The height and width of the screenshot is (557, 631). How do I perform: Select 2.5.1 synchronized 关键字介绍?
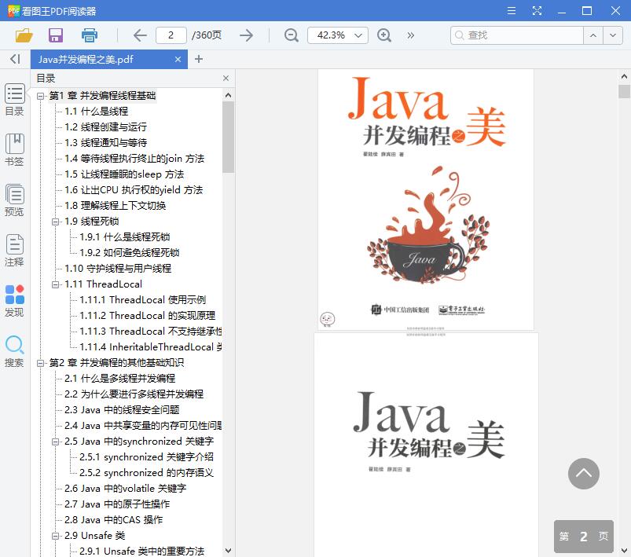pyautogui.click(x=146, y=456)
